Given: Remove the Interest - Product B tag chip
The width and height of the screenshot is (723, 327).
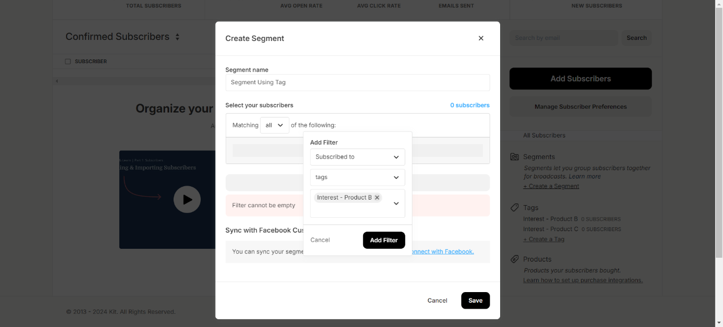Looking at the screenshot, I should [x=377, y=197].
